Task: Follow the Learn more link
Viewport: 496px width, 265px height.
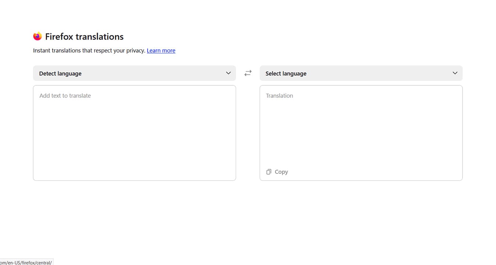Action: 161,50
